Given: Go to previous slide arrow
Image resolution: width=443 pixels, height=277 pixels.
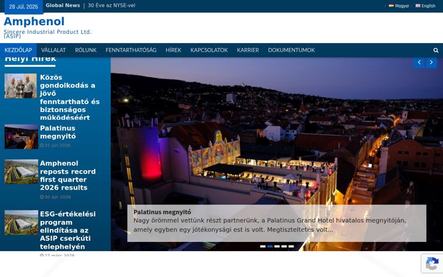Looking at the screenshot, I should tap(419, 62).
